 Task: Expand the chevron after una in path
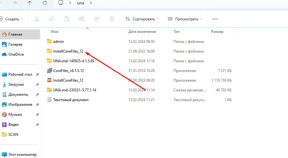point(91,3)
